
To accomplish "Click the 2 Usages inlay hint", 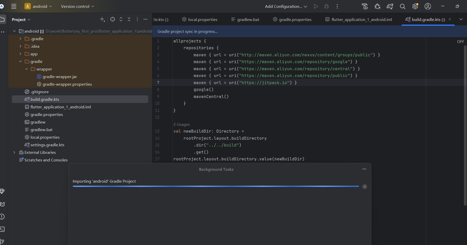I will [181, 125].
